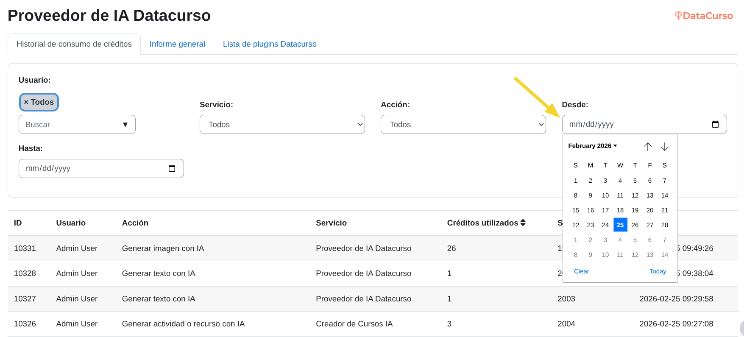The image size is (744, 337).
Task: Sort by Créditos utilizados column arrows
Action: click(x=523, y=223)
